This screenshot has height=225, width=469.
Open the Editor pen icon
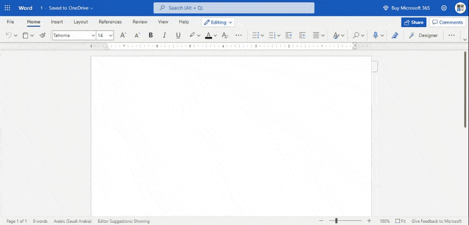coord(395,35)
